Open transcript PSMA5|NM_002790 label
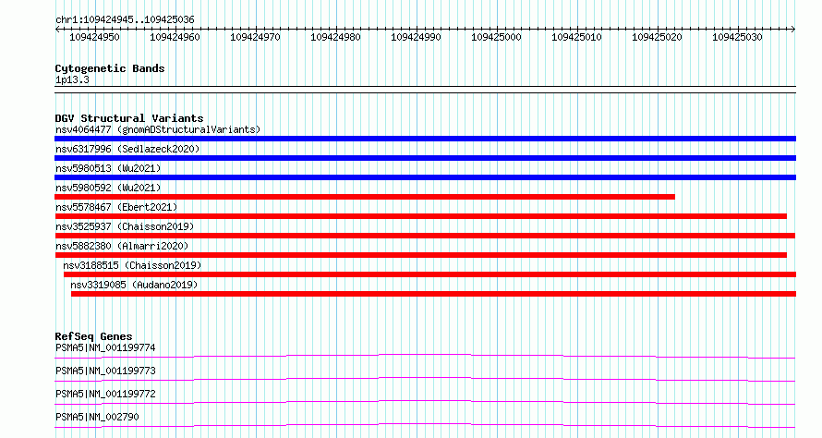This screenshot has width=822, height=438. click(x=97, y=417)
